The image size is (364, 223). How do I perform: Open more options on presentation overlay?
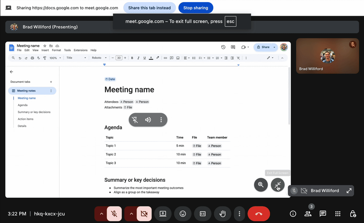click(x=161, y=120)
